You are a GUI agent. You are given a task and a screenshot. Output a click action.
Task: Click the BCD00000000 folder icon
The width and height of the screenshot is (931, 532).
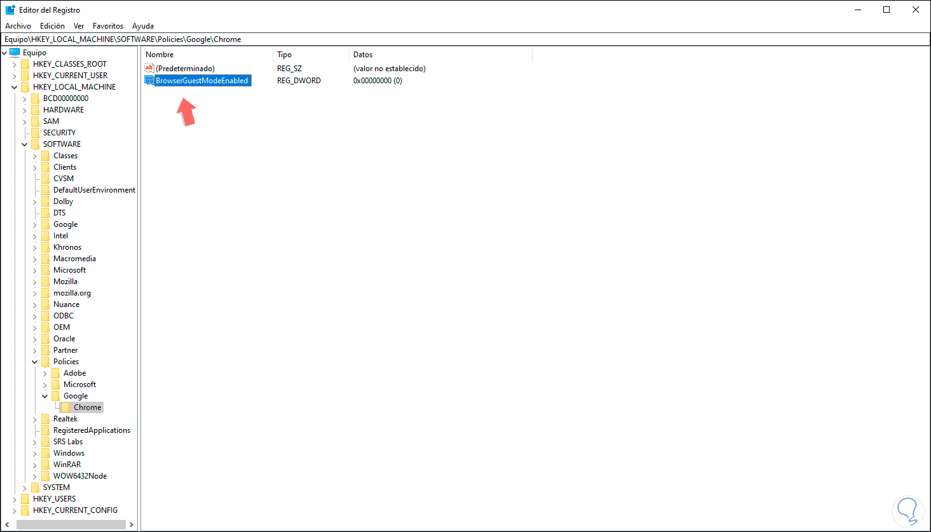(x=35, y=99)
